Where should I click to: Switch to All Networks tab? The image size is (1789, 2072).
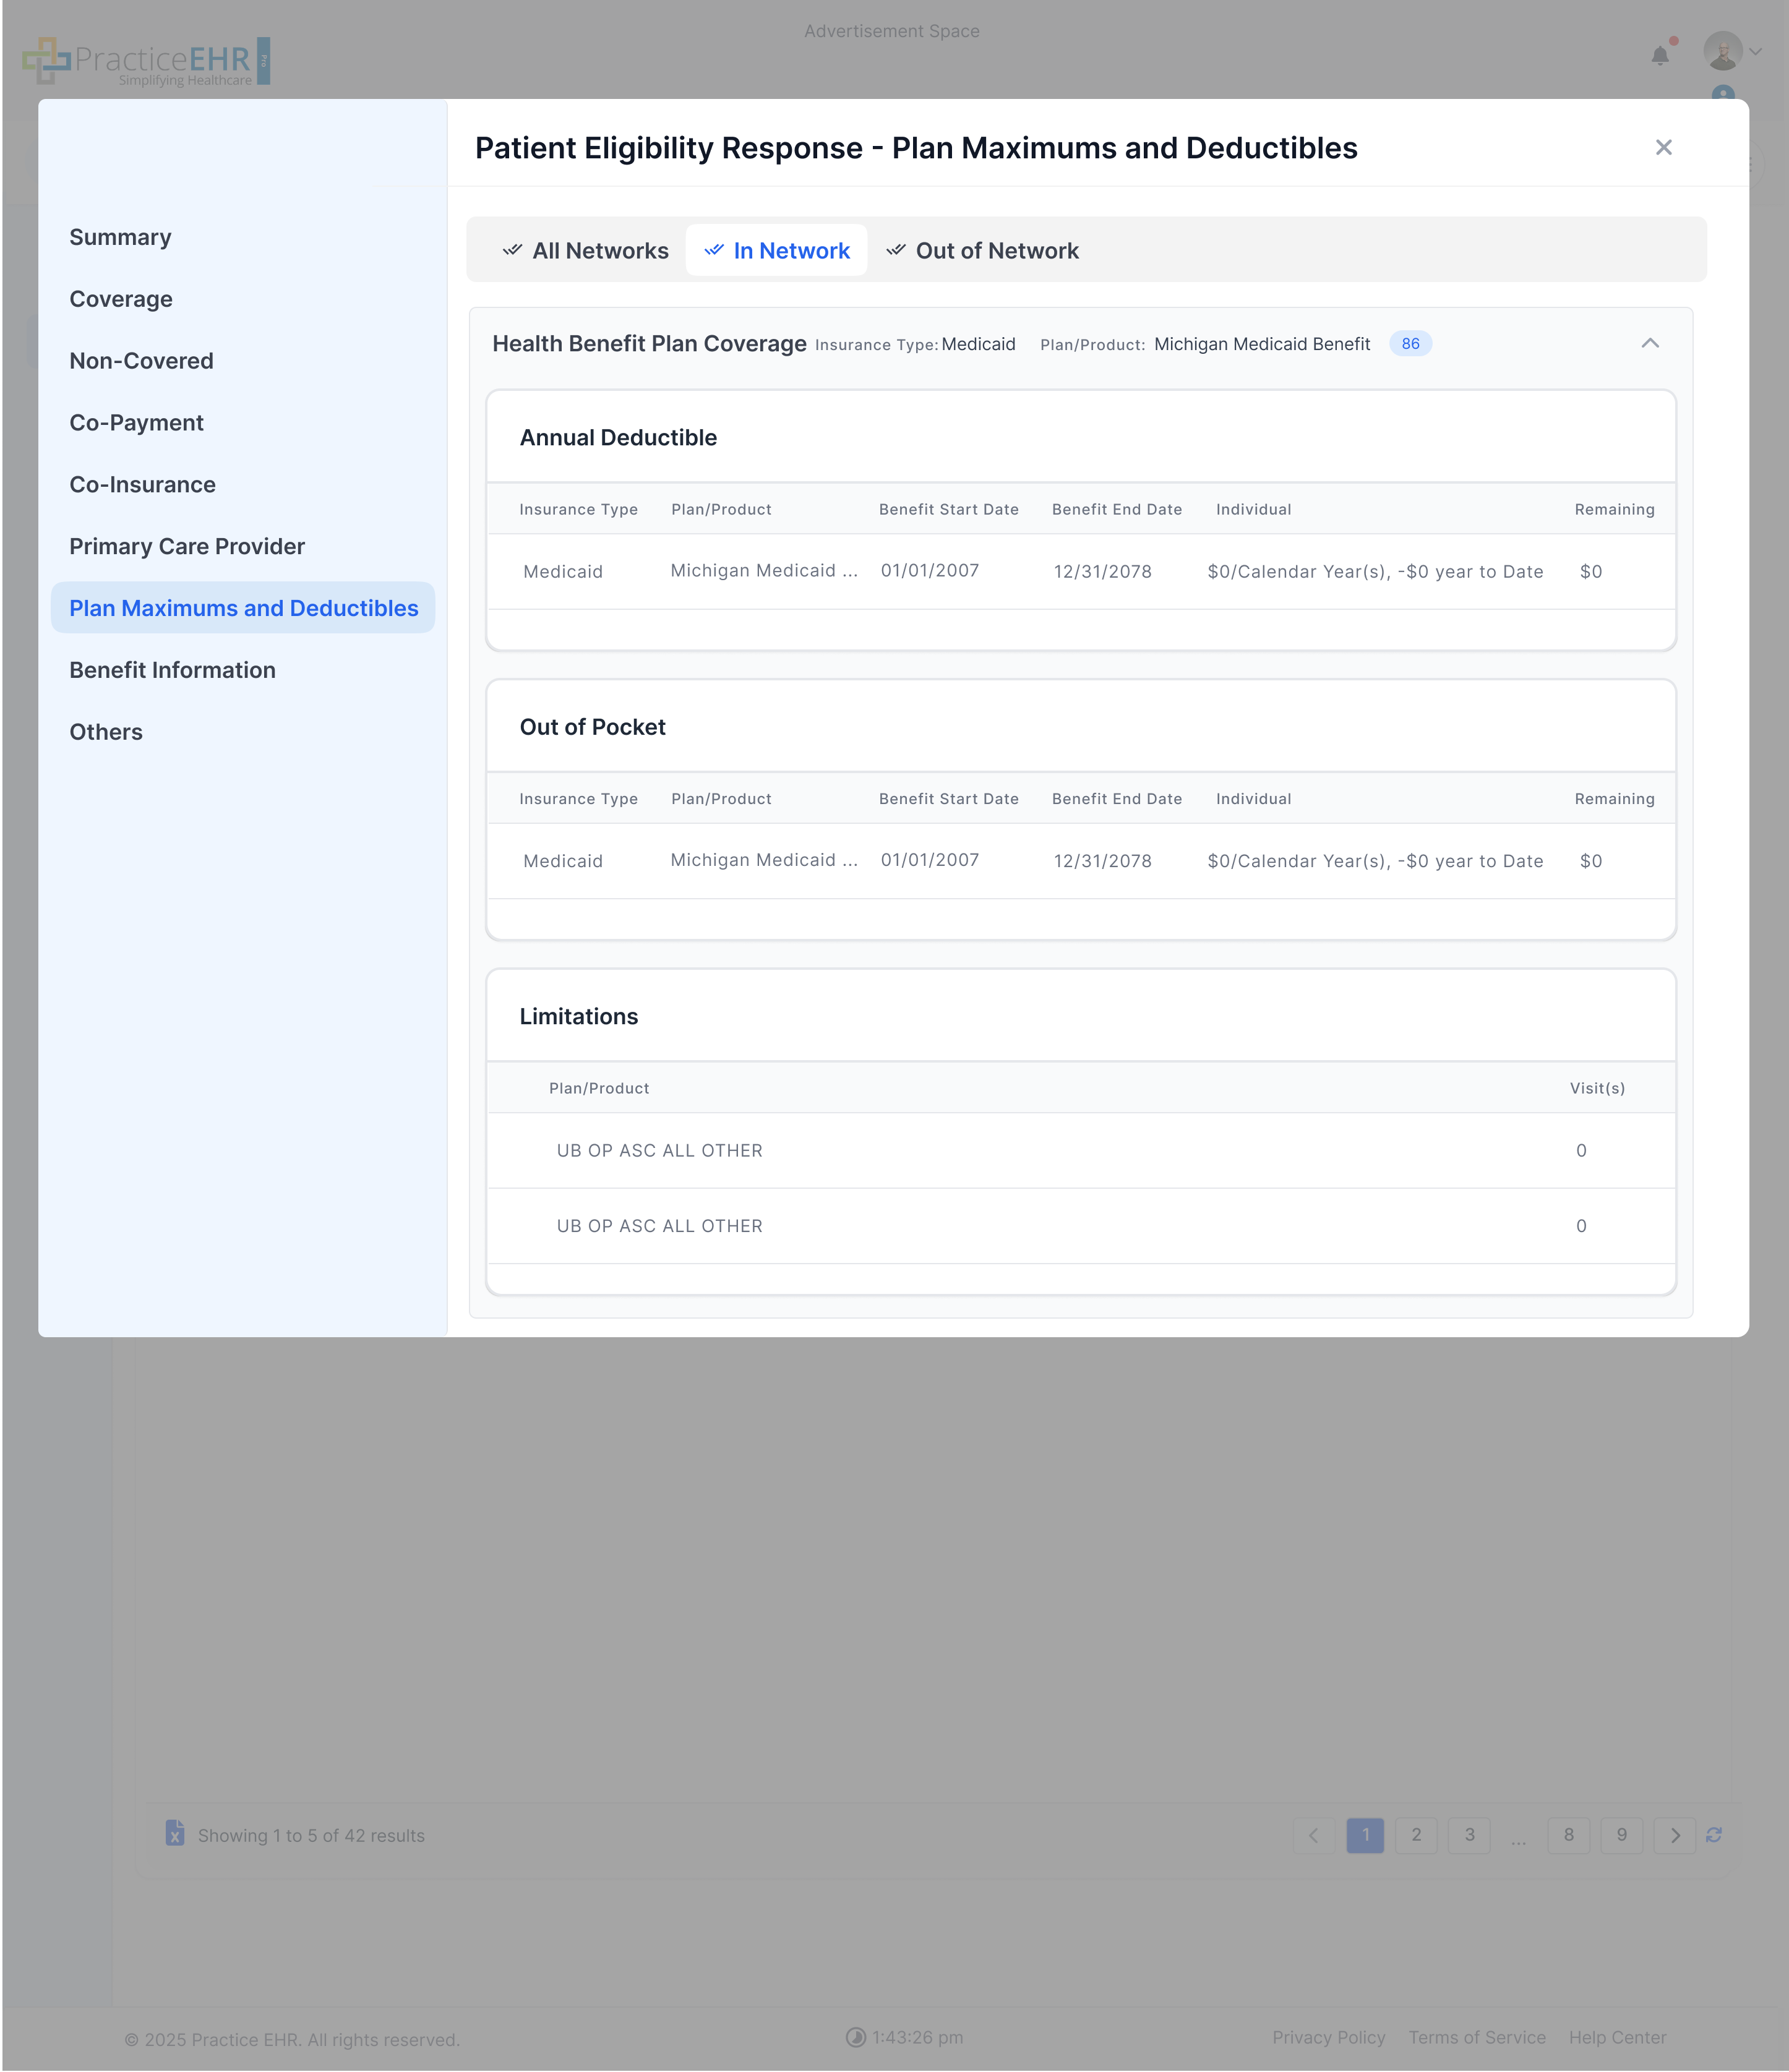(x=586, y=251)
